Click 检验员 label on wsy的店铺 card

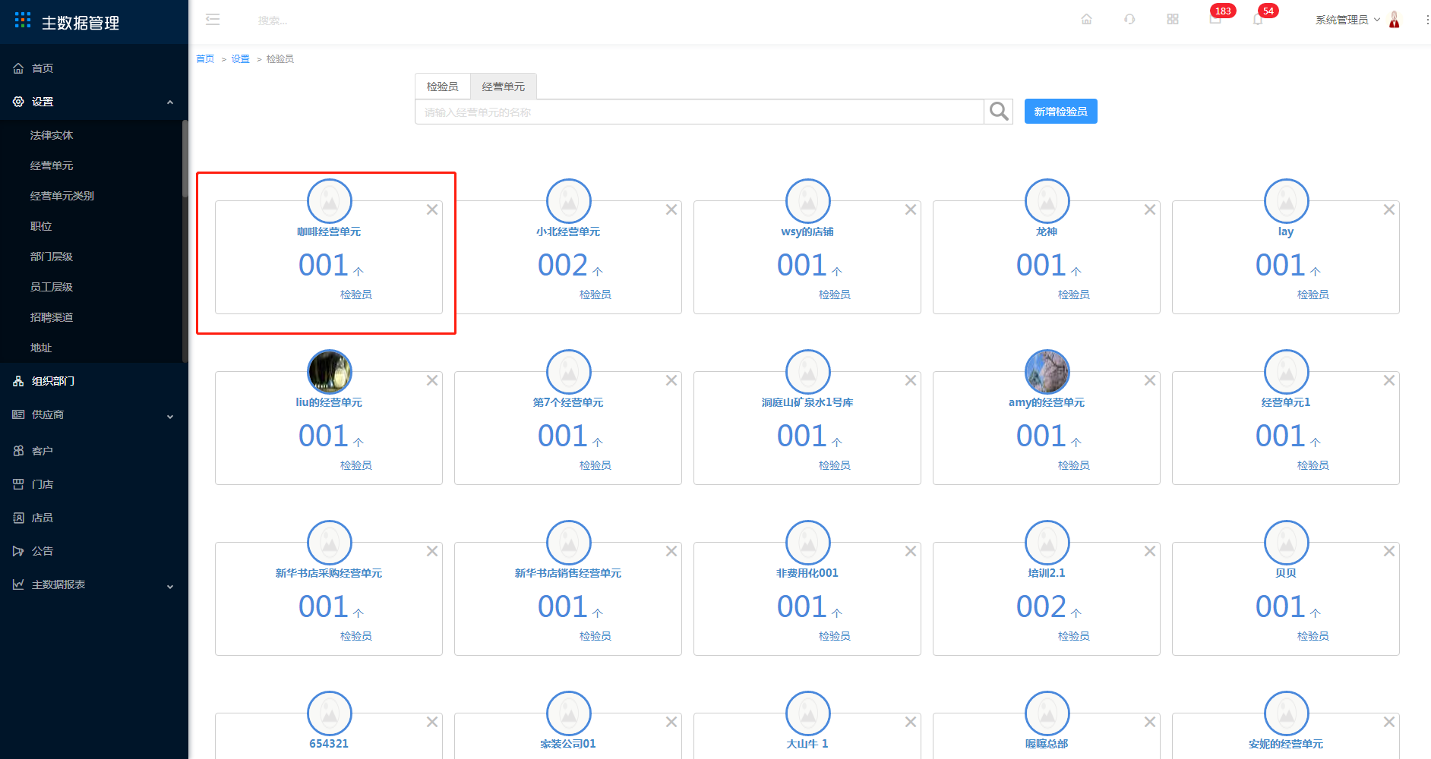(x=835, y=294)
